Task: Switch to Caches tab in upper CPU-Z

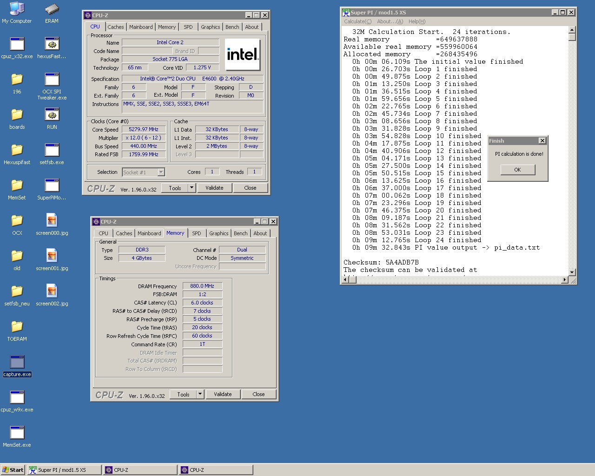Action: coord(116,27)
